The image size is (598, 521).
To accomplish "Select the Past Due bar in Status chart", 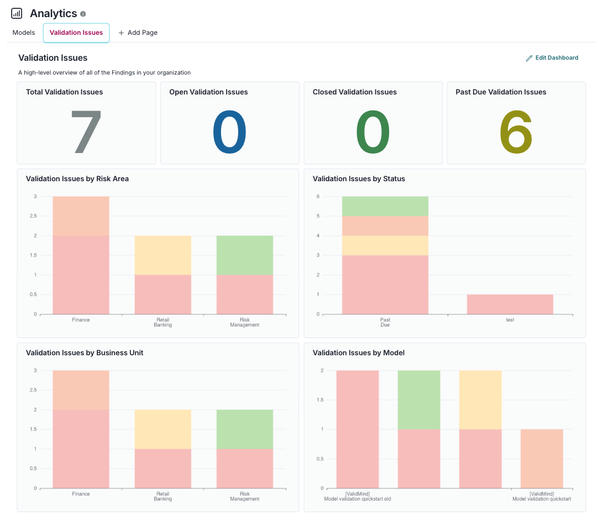I will 385,254.
